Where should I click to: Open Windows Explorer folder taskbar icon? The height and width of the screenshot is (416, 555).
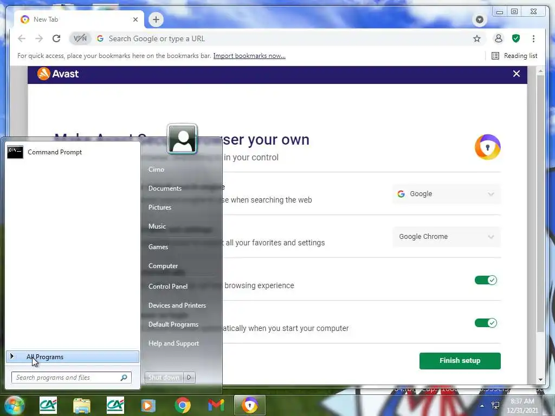point(82,406)
